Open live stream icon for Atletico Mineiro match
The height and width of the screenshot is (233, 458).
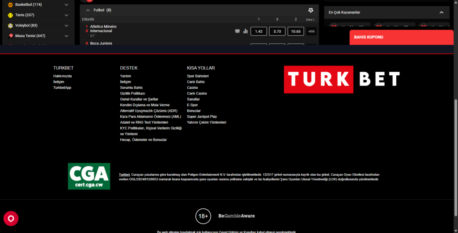click(x=237, y=31)
